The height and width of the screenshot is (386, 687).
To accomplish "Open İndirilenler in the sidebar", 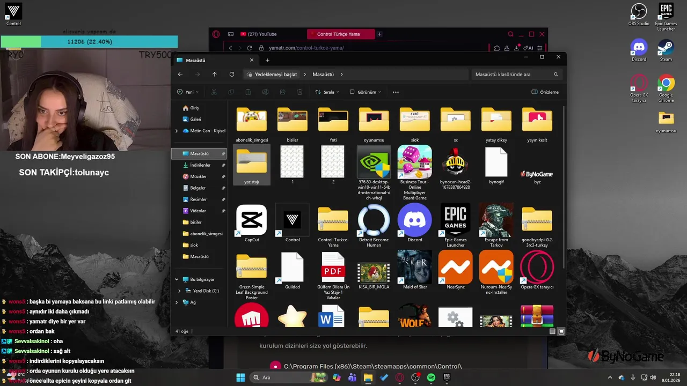I will [199, 165].
